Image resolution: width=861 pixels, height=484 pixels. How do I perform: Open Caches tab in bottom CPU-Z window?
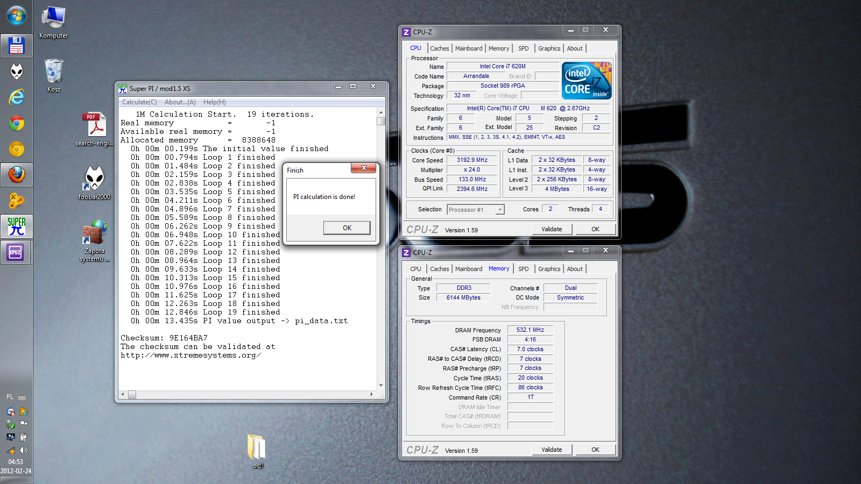coord(439,269)
